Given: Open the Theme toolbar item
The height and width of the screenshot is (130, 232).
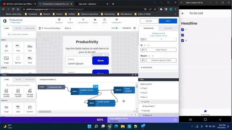Looking at the screenshot, I should point(70,21).
